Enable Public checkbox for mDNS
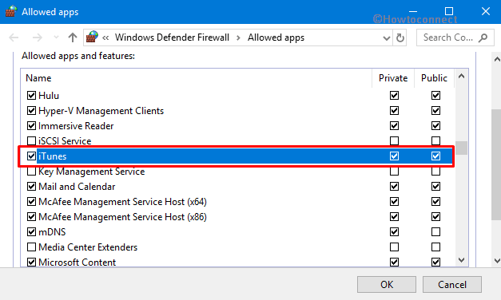Viewport: 501px width, 300px height. tap(435, 231)
